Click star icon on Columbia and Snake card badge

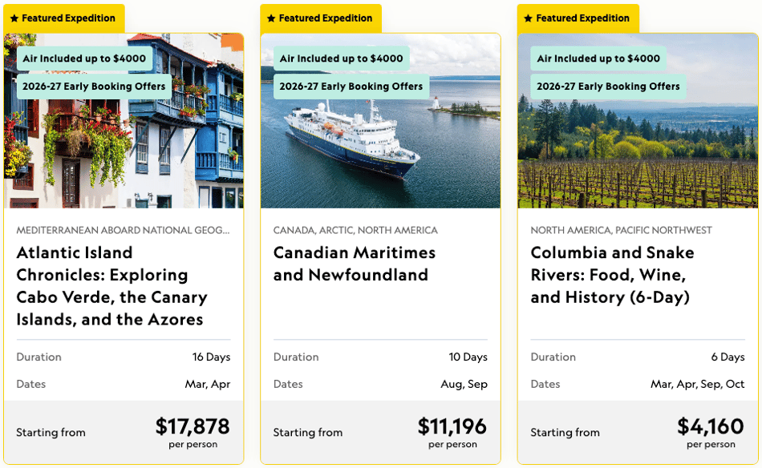pos(529,18)
